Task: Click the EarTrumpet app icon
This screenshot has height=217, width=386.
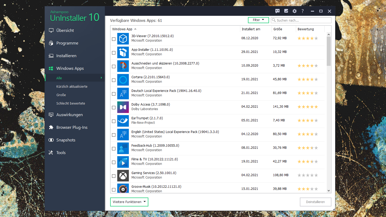Action: click(123, 121)
